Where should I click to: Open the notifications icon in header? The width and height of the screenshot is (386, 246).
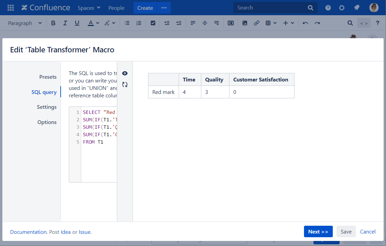(x=357, y=8)
